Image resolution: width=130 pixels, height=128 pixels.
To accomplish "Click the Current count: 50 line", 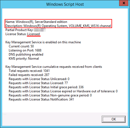I will click(x=21, y=46).
